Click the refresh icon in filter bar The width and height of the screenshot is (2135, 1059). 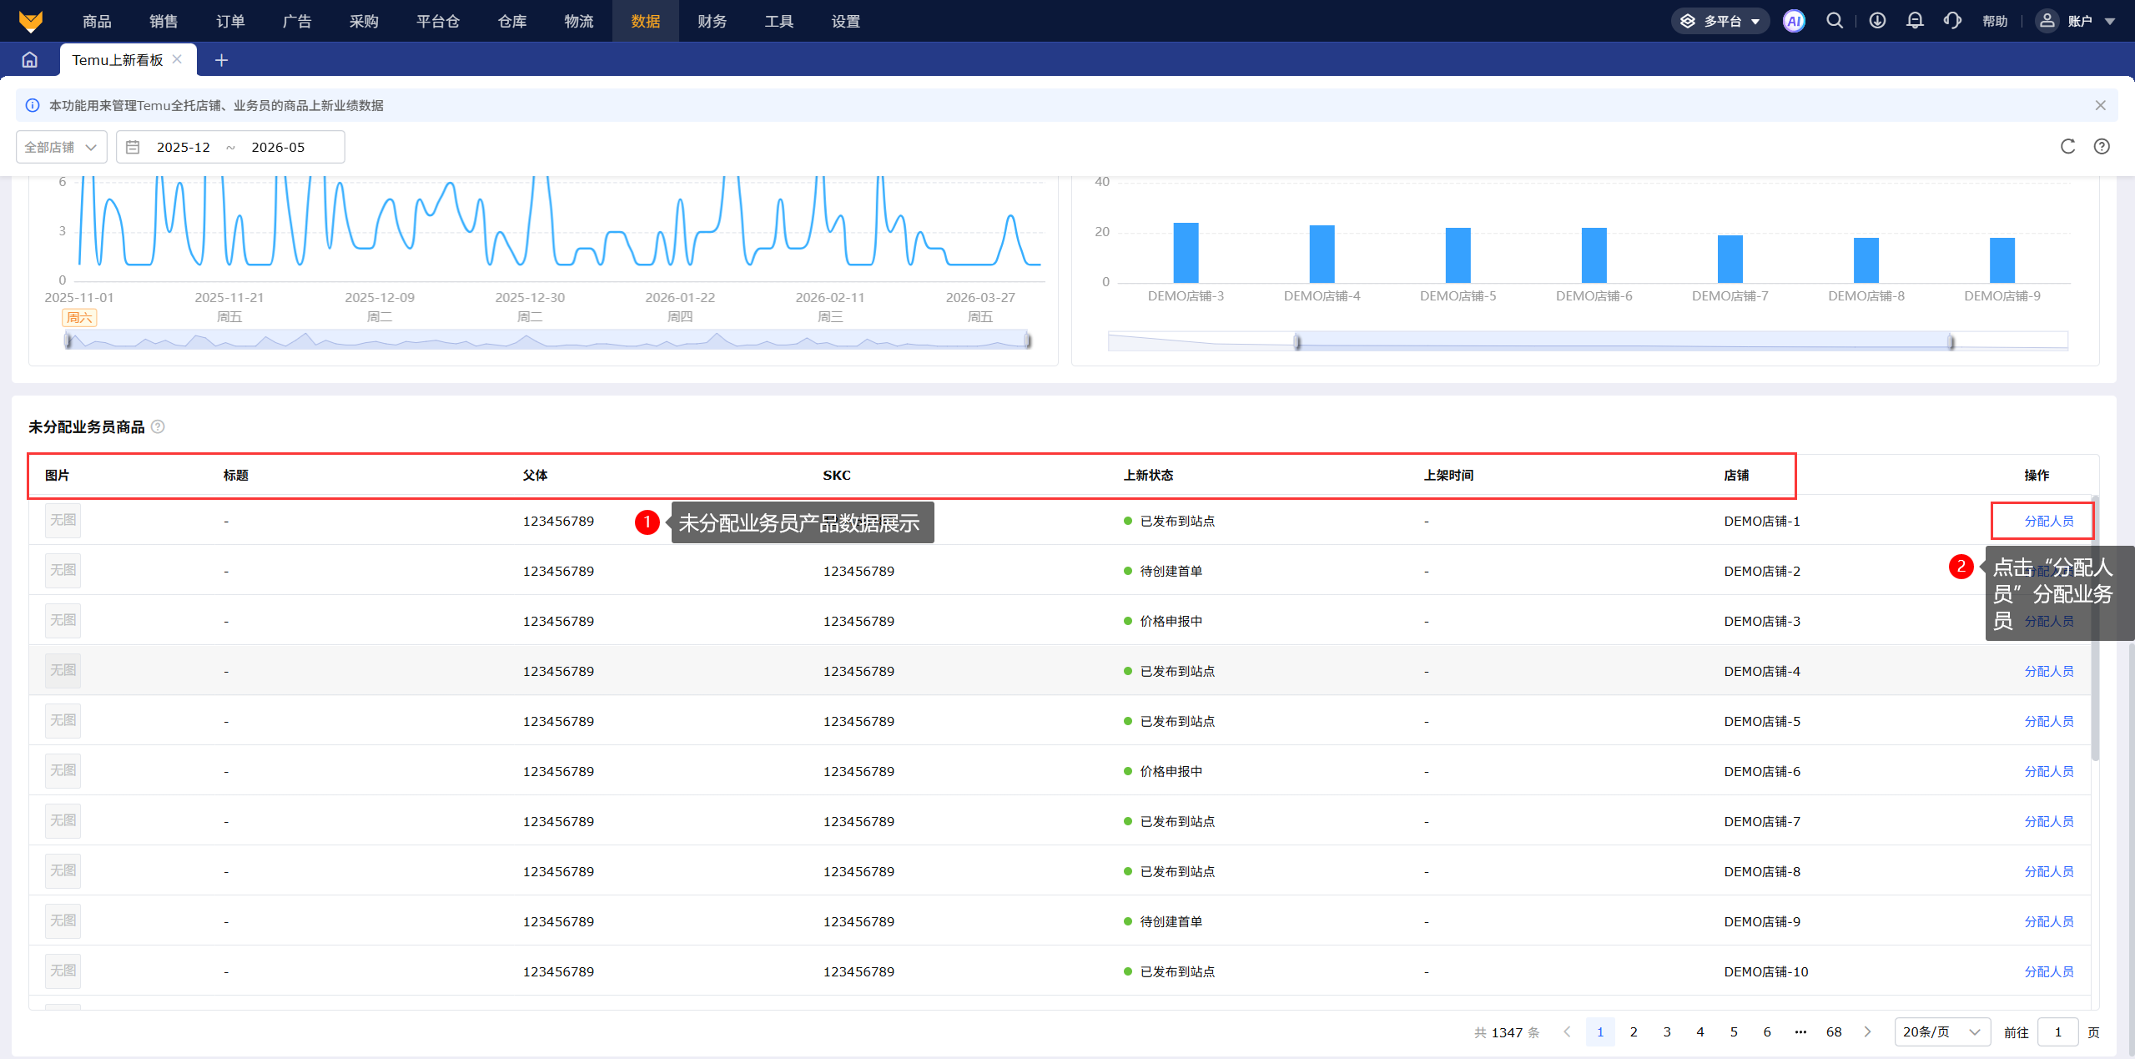tap(2067, 147)
